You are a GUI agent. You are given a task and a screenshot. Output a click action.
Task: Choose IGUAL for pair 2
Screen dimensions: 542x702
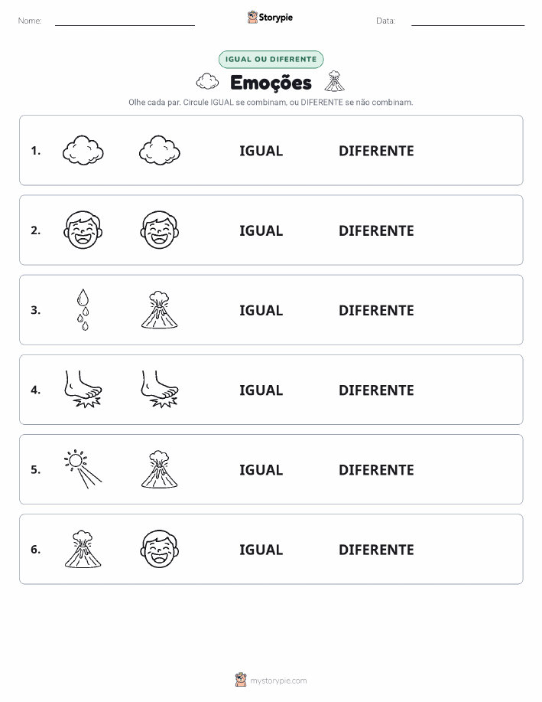click(261, 230)
